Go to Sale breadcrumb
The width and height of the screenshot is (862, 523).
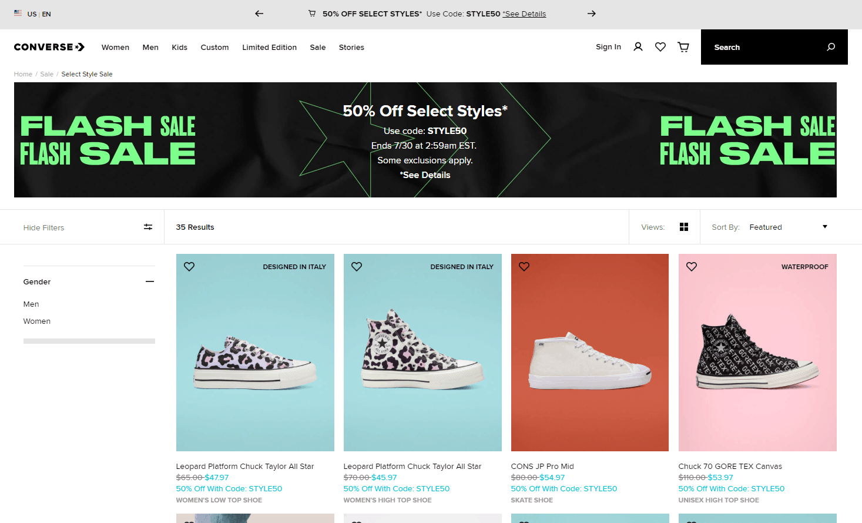(x=46, y=74)
